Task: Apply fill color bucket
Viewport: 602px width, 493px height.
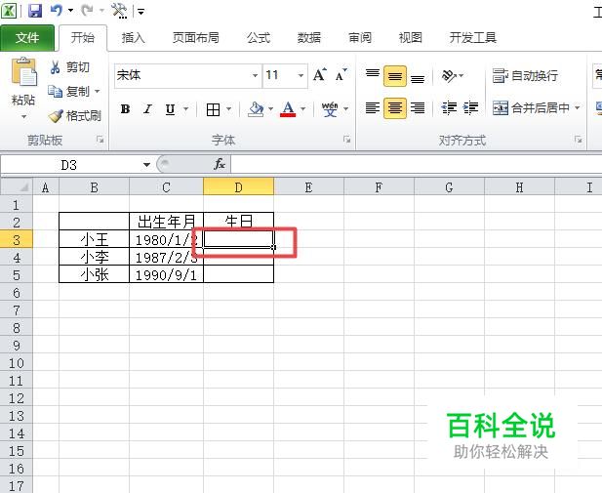Action: tap(256, 109)
